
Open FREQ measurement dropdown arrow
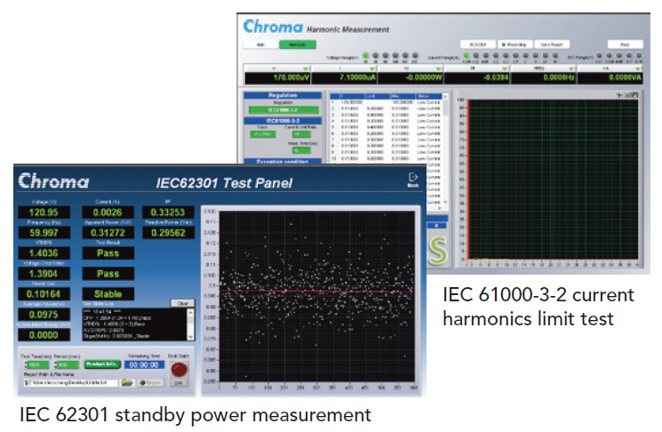pyautogui.click(x=570, y=68)
